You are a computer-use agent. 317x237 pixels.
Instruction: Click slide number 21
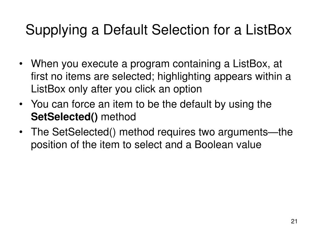(x=294, y=221)
